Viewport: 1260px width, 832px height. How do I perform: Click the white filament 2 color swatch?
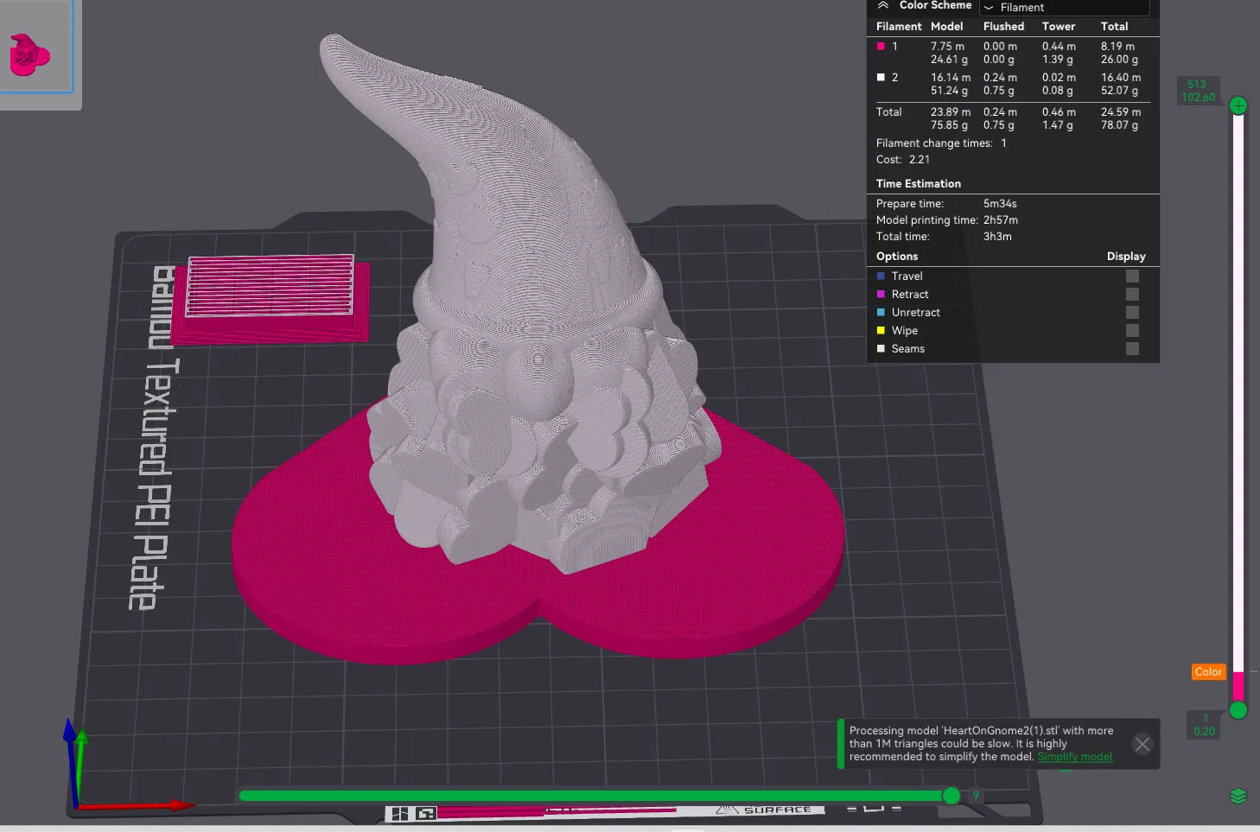[881, 78]
